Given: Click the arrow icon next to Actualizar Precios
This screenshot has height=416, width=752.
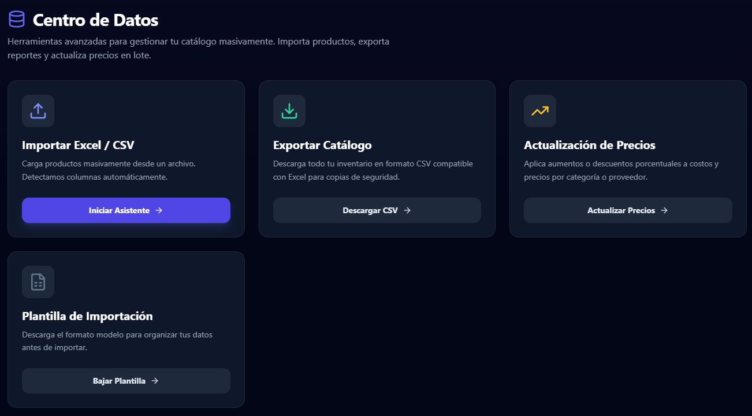Looking at the screenshot, I should (664, 210).
